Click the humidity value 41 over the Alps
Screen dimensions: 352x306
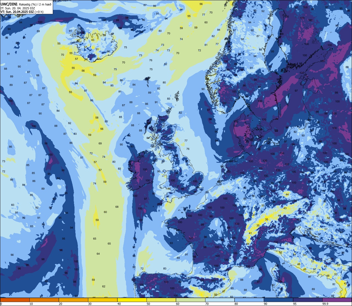250,233
